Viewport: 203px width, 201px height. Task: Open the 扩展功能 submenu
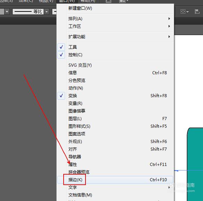pyautogui.click(x=115, y=37)
